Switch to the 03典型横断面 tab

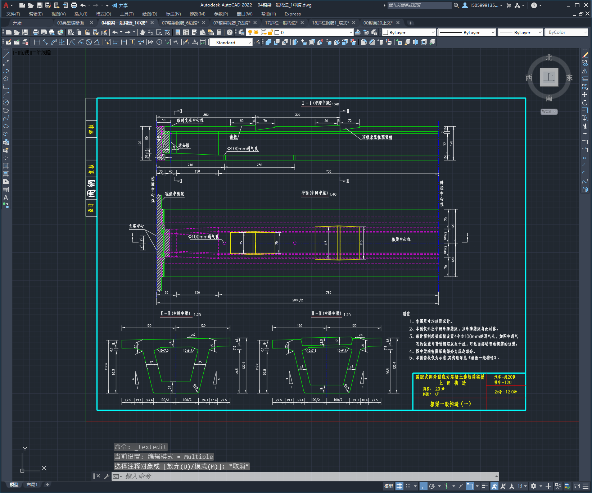pyautogui.click(x=71, y=23)
